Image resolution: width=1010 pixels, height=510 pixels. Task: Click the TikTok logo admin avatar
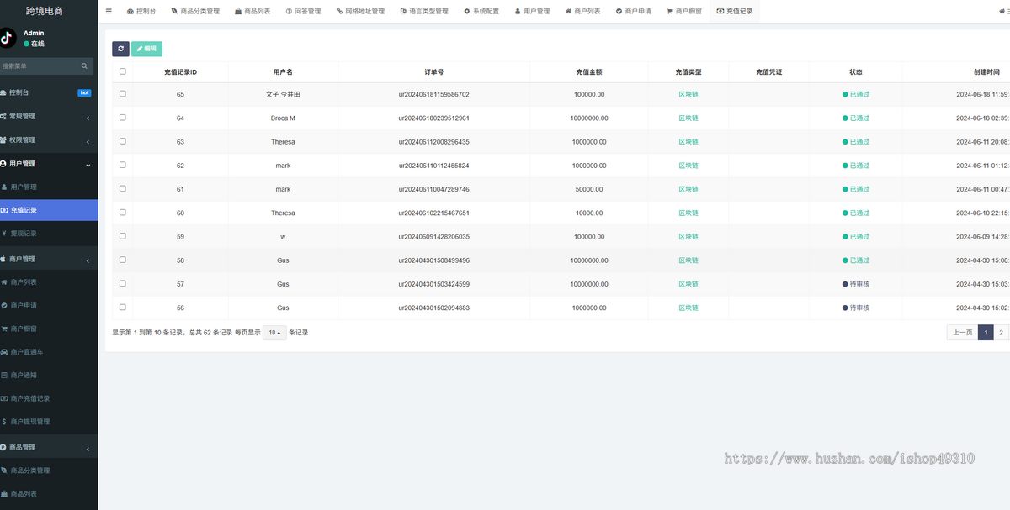[7, 38]
